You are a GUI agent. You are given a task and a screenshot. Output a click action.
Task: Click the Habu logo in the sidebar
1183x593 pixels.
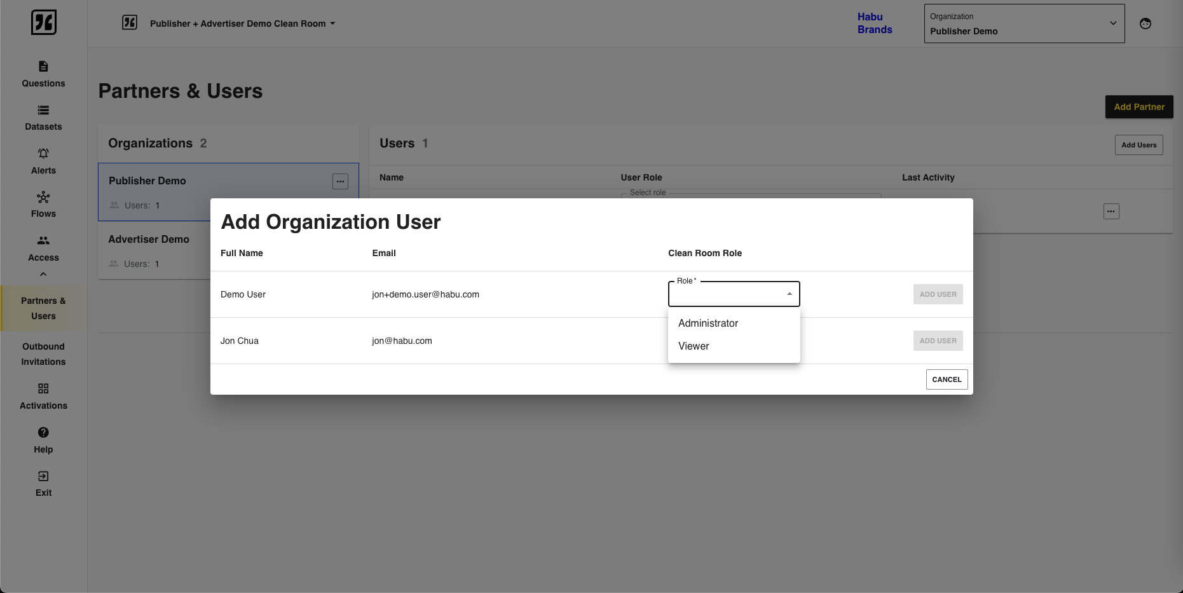pyautogui.click(x=44, y=22)
